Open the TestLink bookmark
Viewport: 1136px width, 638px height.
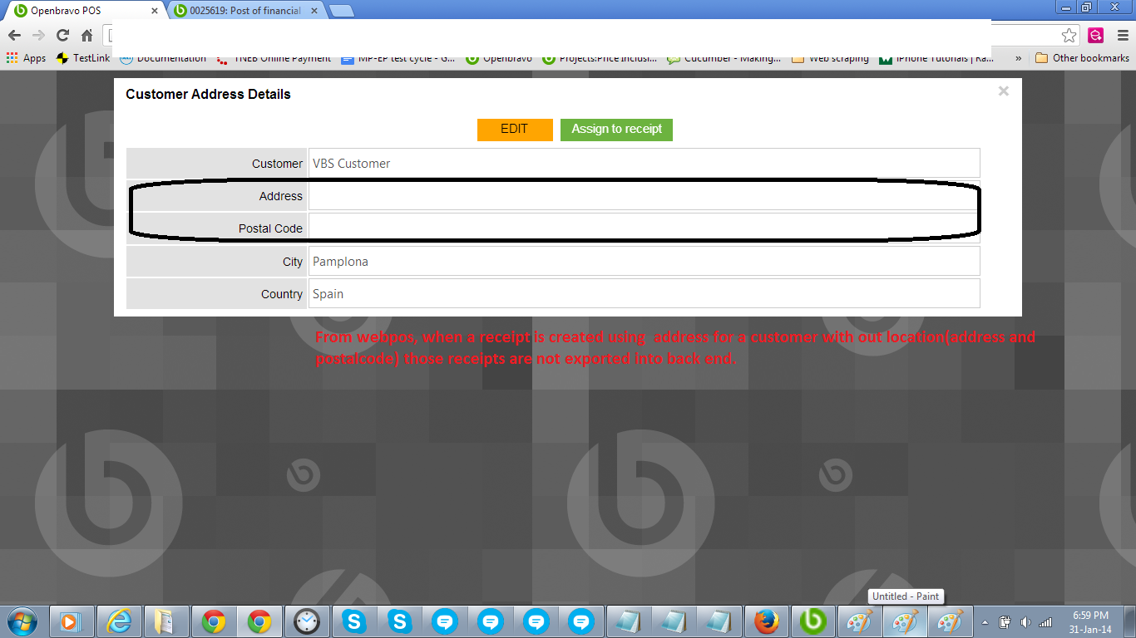click(x=82, y=58)
